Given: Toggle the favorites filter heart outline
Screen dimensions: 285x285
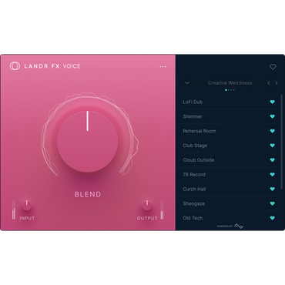Looking at the screenshot, I should [x=273, y=67].
